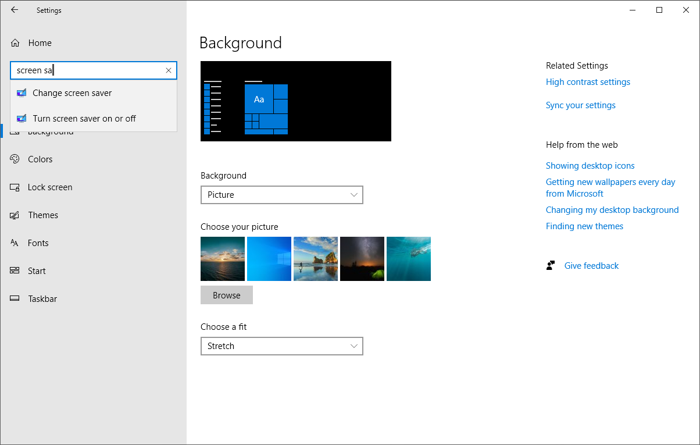Image resolution: width=700 pixels, height=445 pixels.
Task: Navigate to Colors settings in sidebar
Action: tap(40, 159)
